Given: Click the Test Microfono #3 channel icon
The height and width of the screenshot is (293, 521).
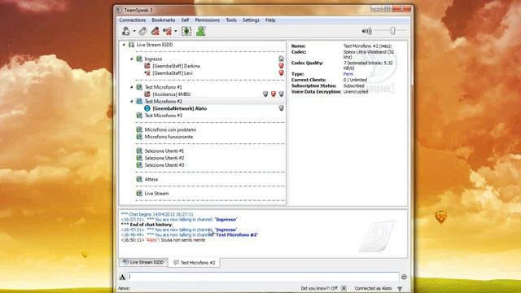Looking at the screenshot, I should (x=139, y=116).
